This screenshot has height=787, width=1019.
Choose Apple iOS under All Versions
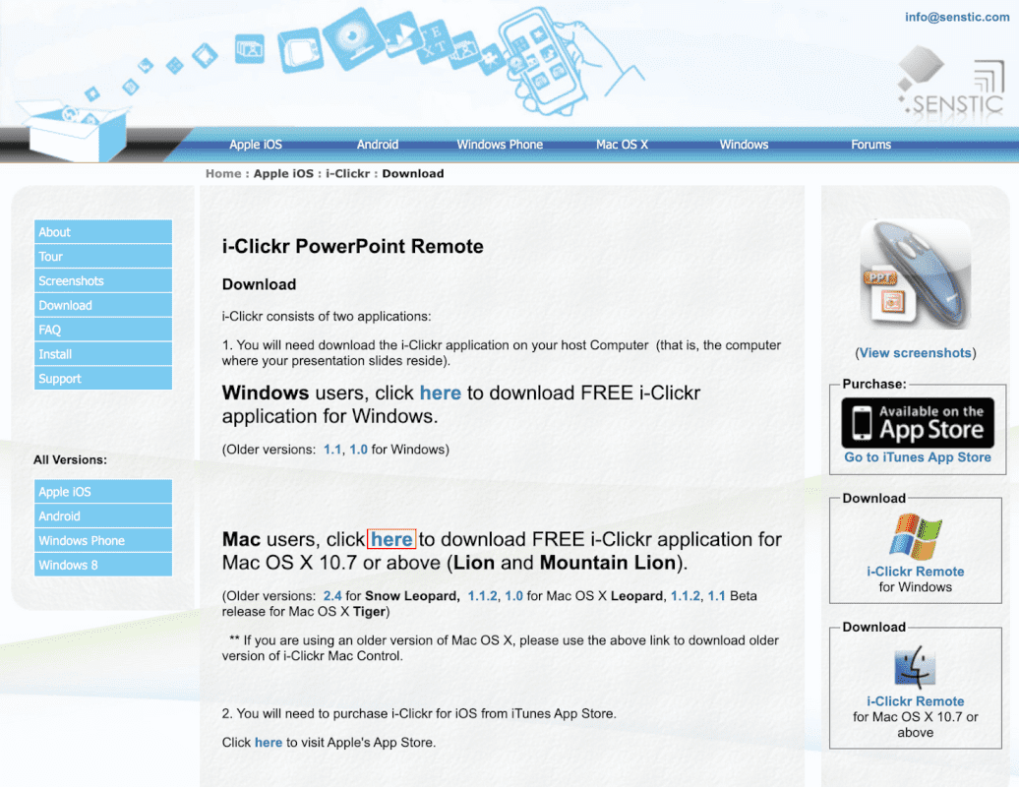[102, 491]
